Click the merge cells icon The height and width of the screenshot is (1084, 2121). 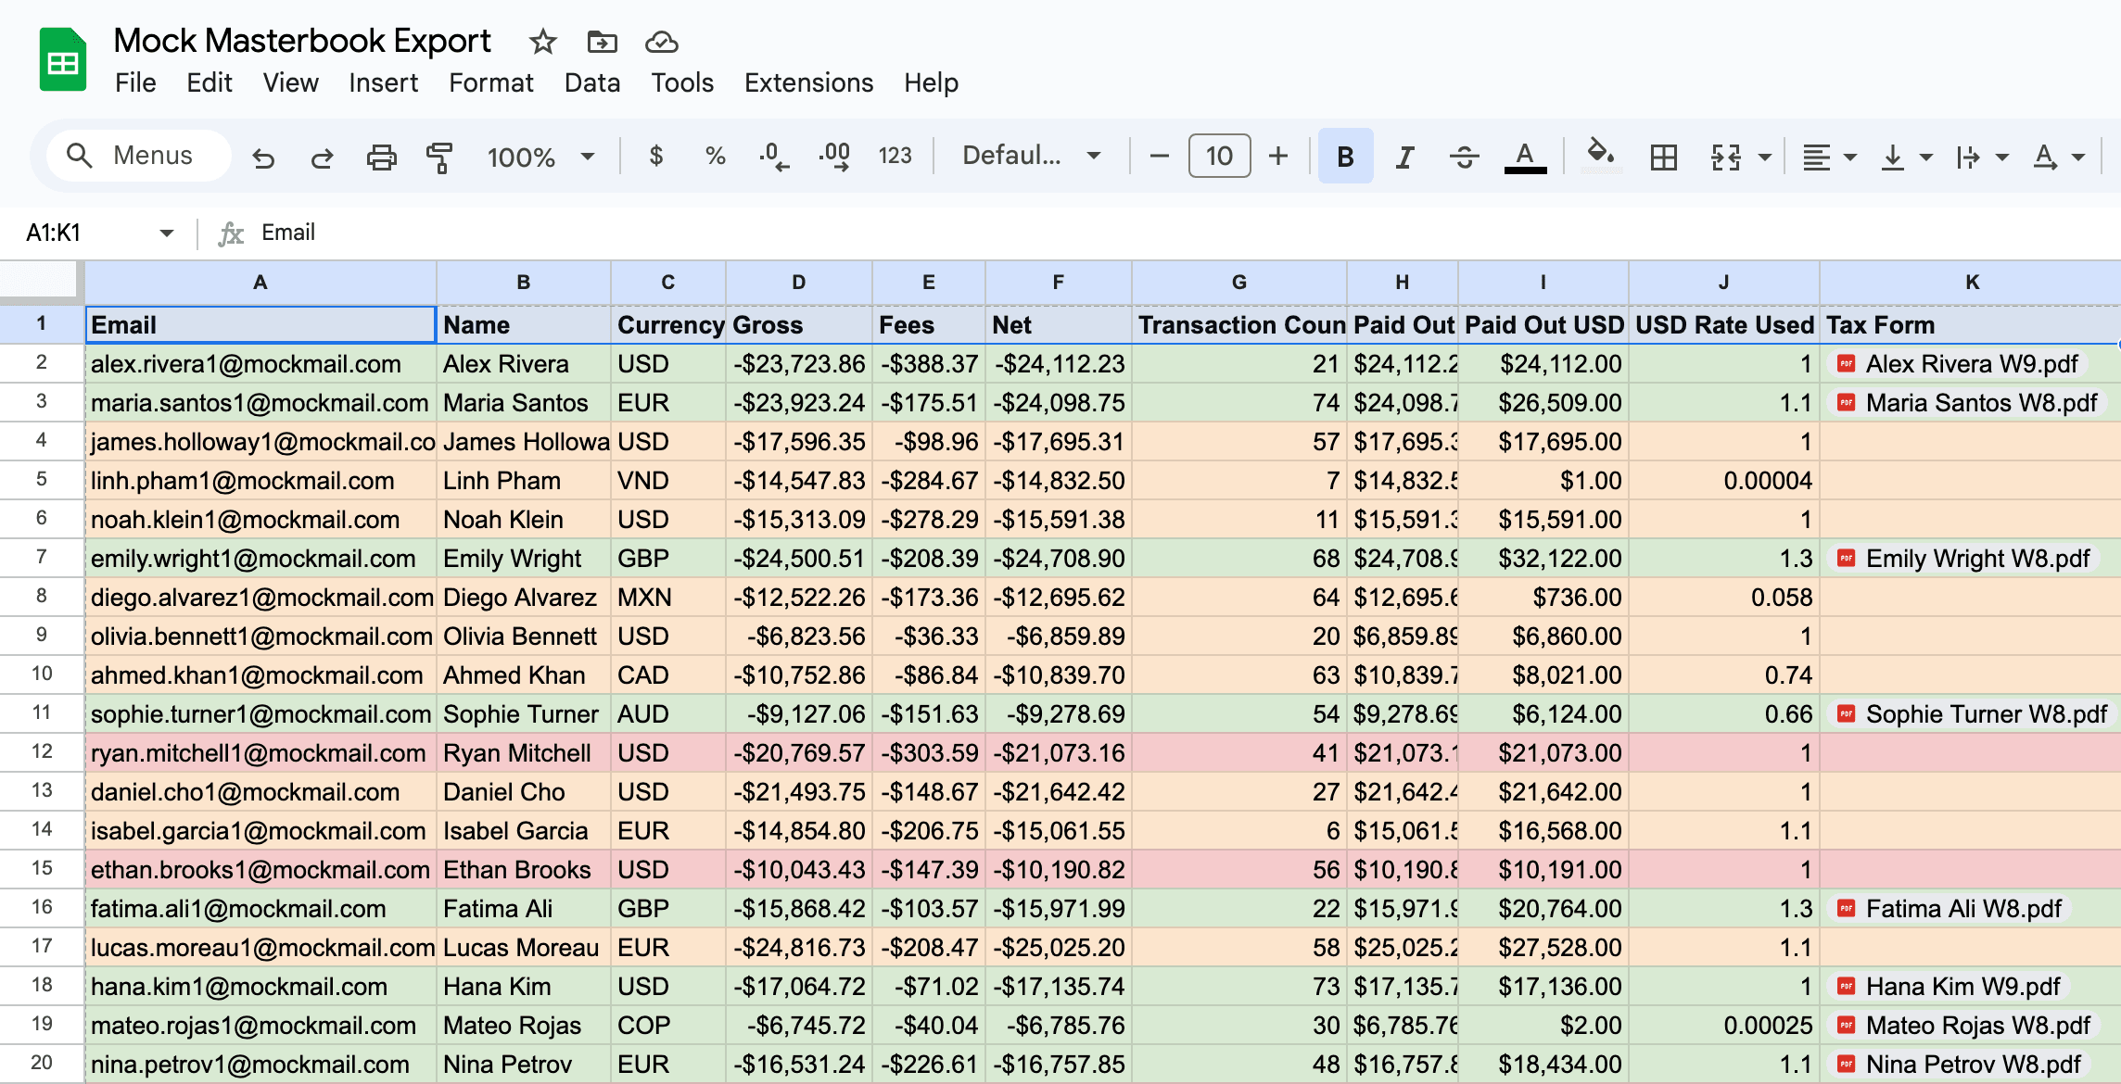point(1725,158)
